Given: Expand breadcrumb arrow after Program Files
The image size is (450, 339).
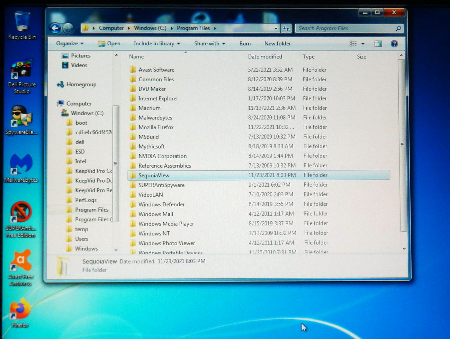Looking at the screenshot, I should 215,28.
